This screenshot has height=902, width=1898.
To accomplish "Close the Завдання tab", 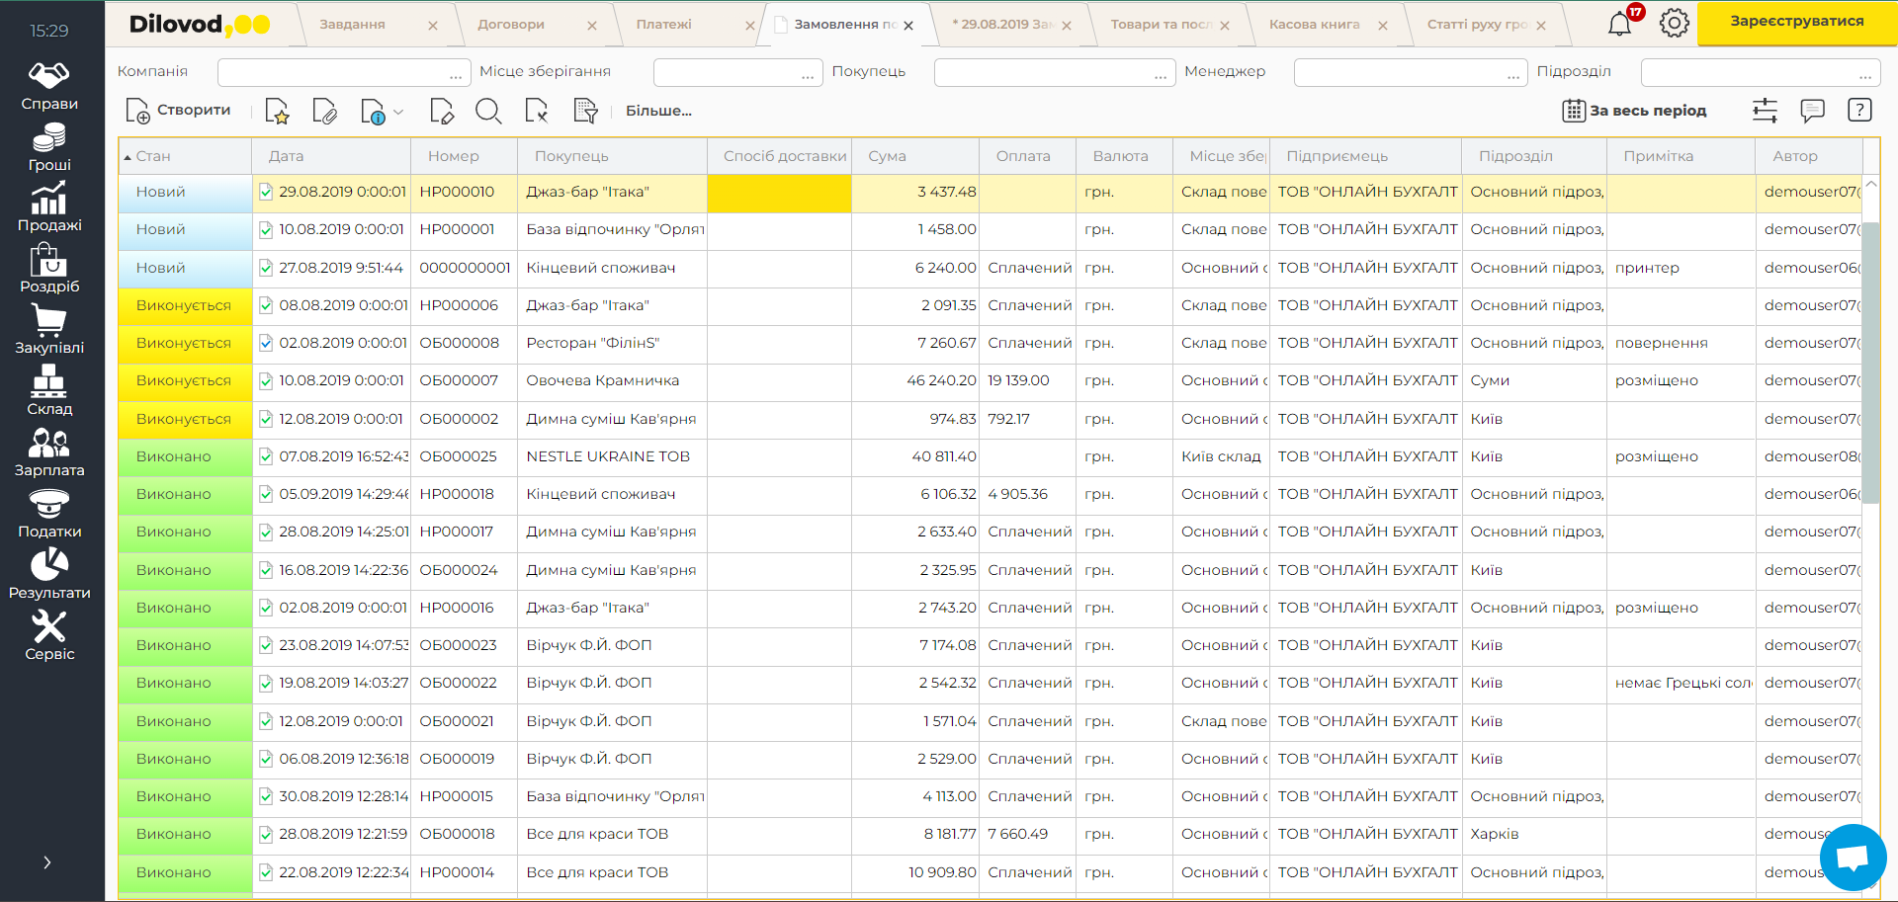I will pos(433,26).
